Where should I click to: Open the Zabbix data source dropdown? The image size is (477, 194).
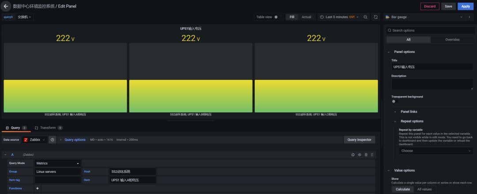tap(35, 140)
